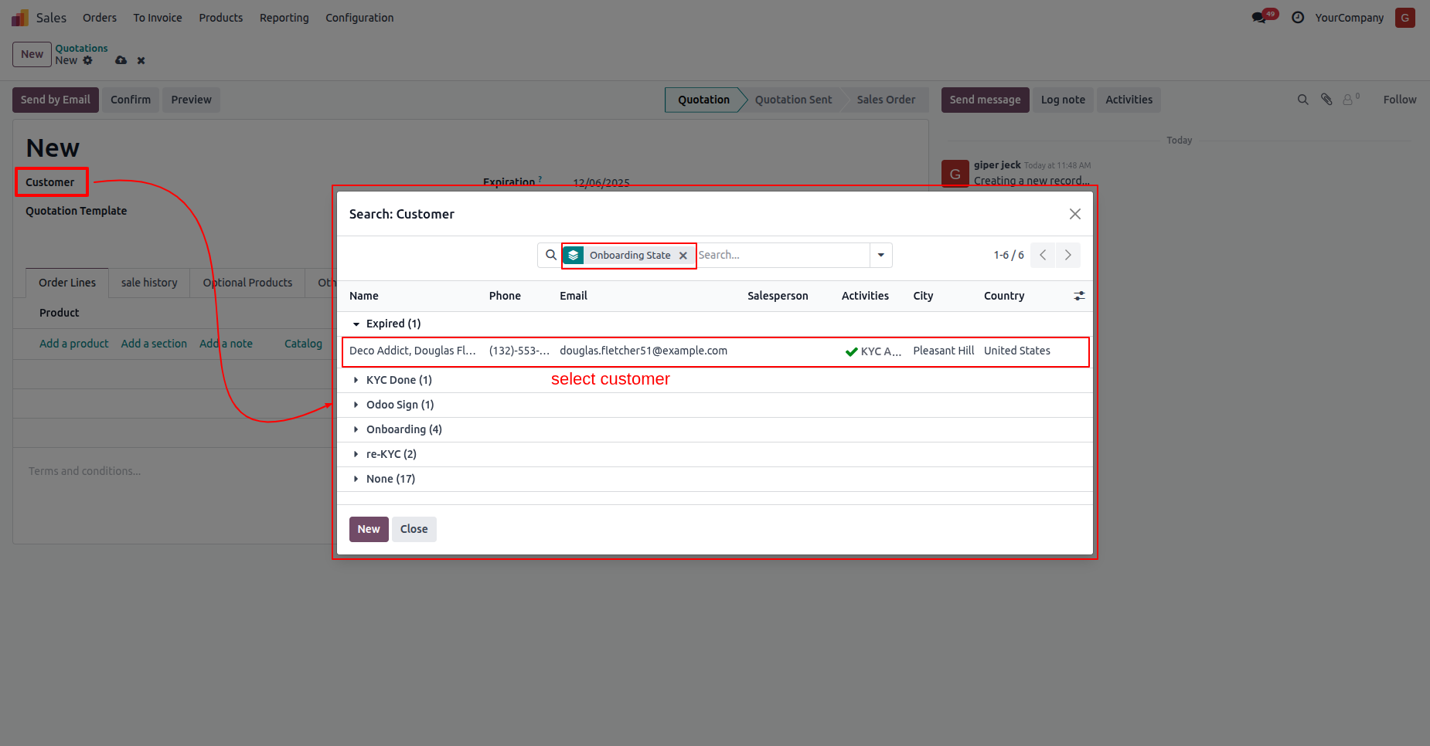Screen dimensions: 1430x746
Task: Click the Follow button
Action: [1399, 100]
